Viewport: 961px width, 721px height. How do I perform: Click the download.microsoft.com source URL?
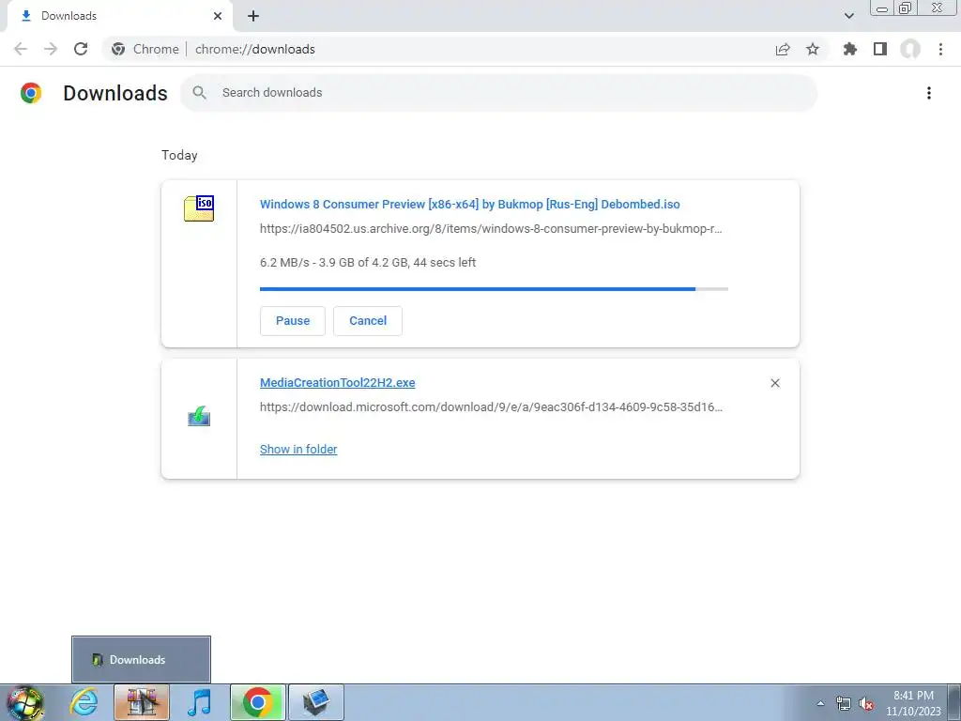[491, 407]
